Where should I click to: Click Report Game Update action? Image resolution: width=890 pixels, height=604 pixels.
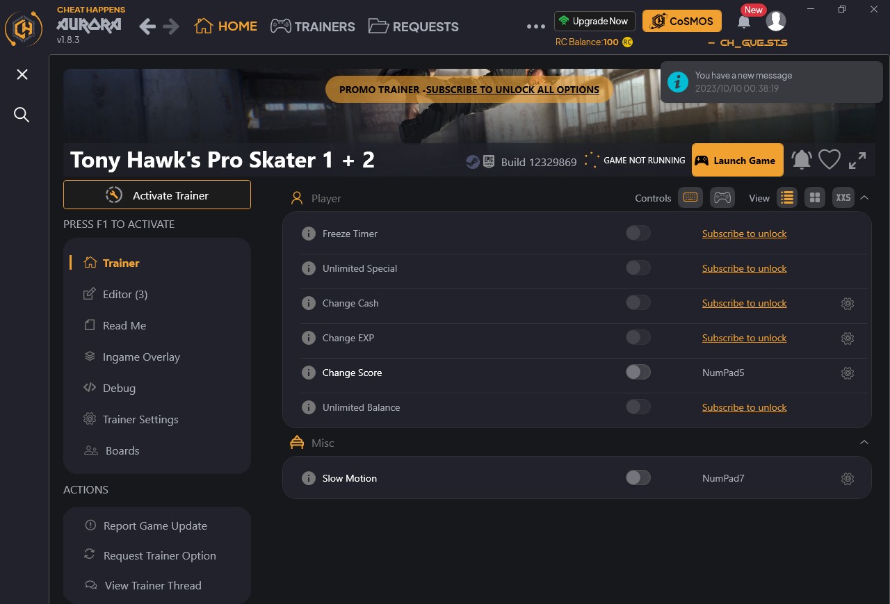(x=146, y=525)
